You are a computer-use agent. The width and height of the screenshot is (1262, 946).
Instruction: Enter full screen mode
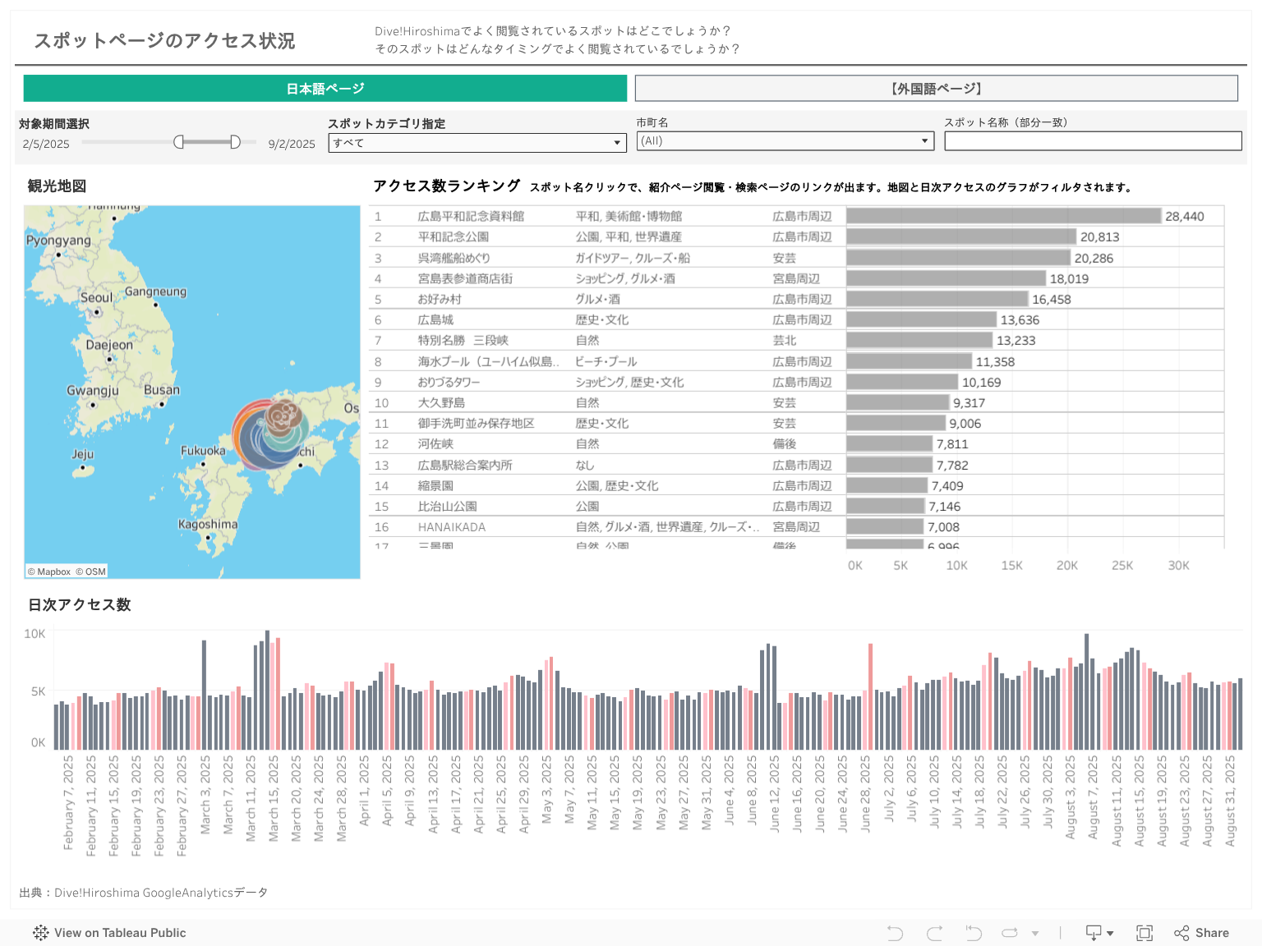1144,933
